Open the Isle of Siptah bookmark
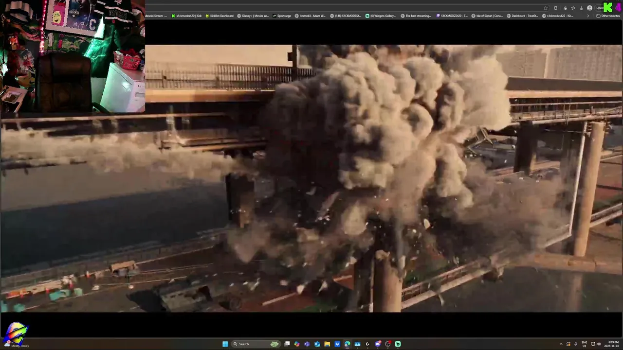Image resolution: width=623 pixels, height=350 pixels. [x=487, y=16]
